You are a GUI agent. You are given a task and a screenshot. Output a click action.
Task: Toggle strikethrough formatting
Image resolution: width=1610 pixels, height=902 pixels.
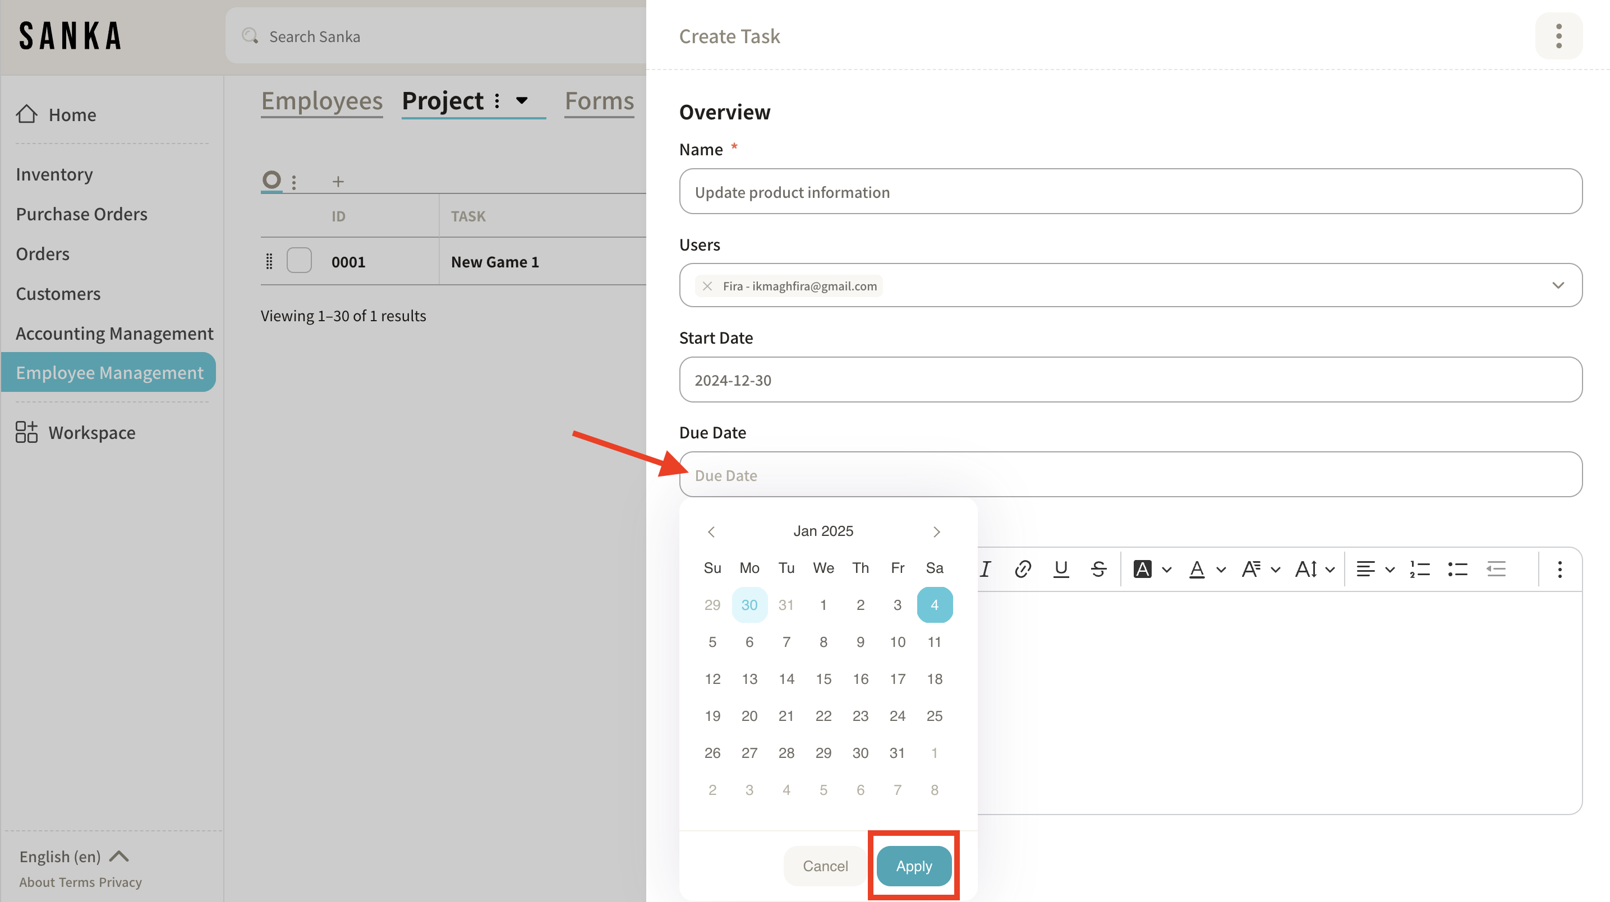click(x=1098, y=569)
